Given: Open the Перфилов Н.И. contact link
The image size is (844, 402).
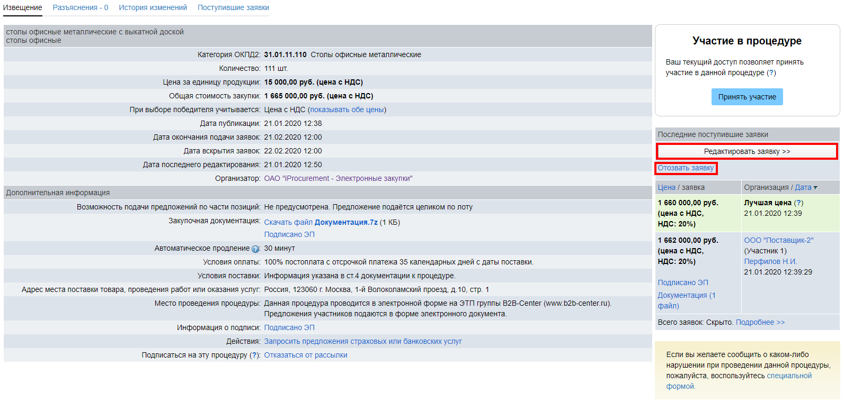Looking at the screenshot, I should click(x=770, y=261).
